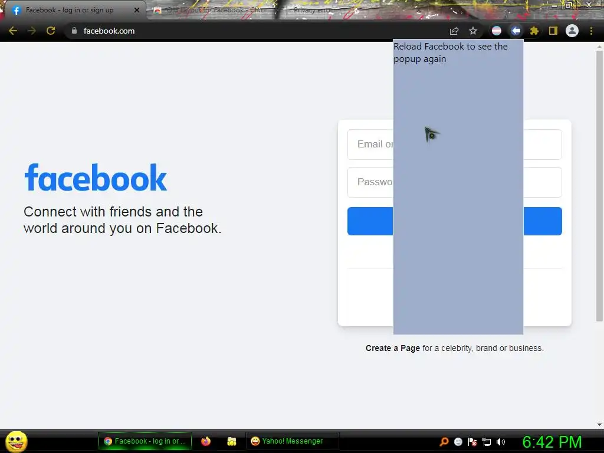Click the 6:42 PM clock
Screen dimensions: 604x453
tap(552, 442)
